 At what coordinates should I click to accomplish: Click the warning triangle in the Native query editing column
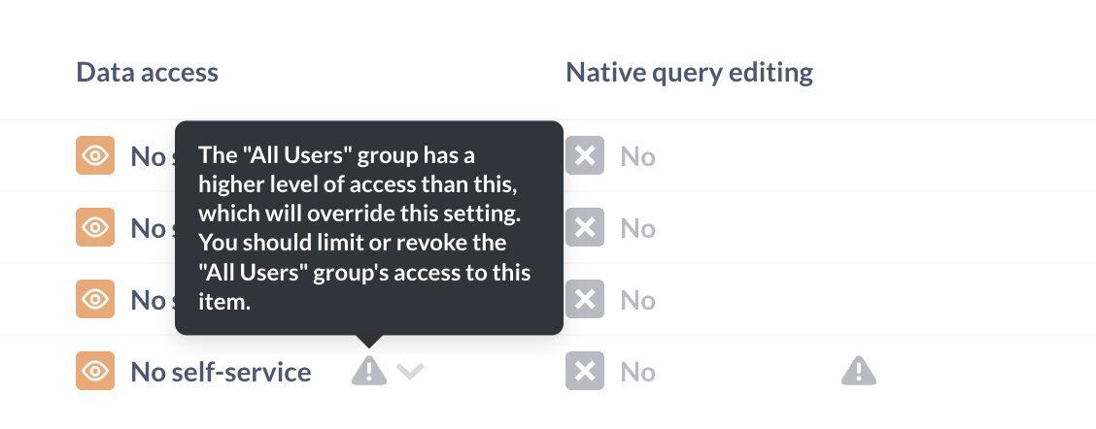pos(859,371)
